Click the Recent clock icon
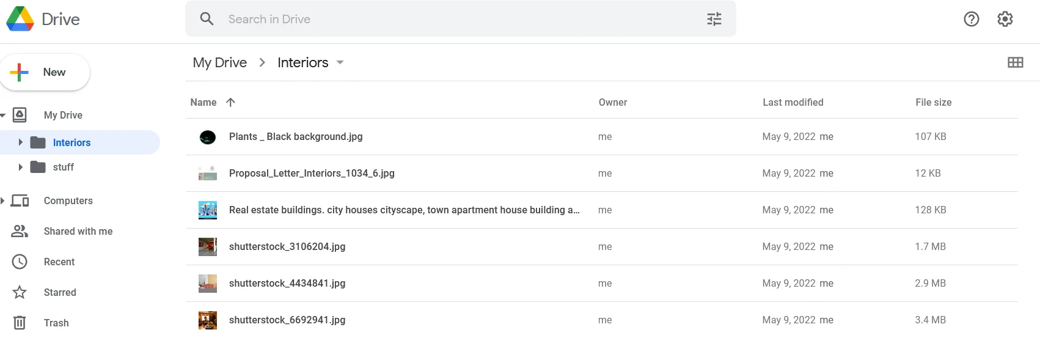1040x338 pixels. pos(20,262)
